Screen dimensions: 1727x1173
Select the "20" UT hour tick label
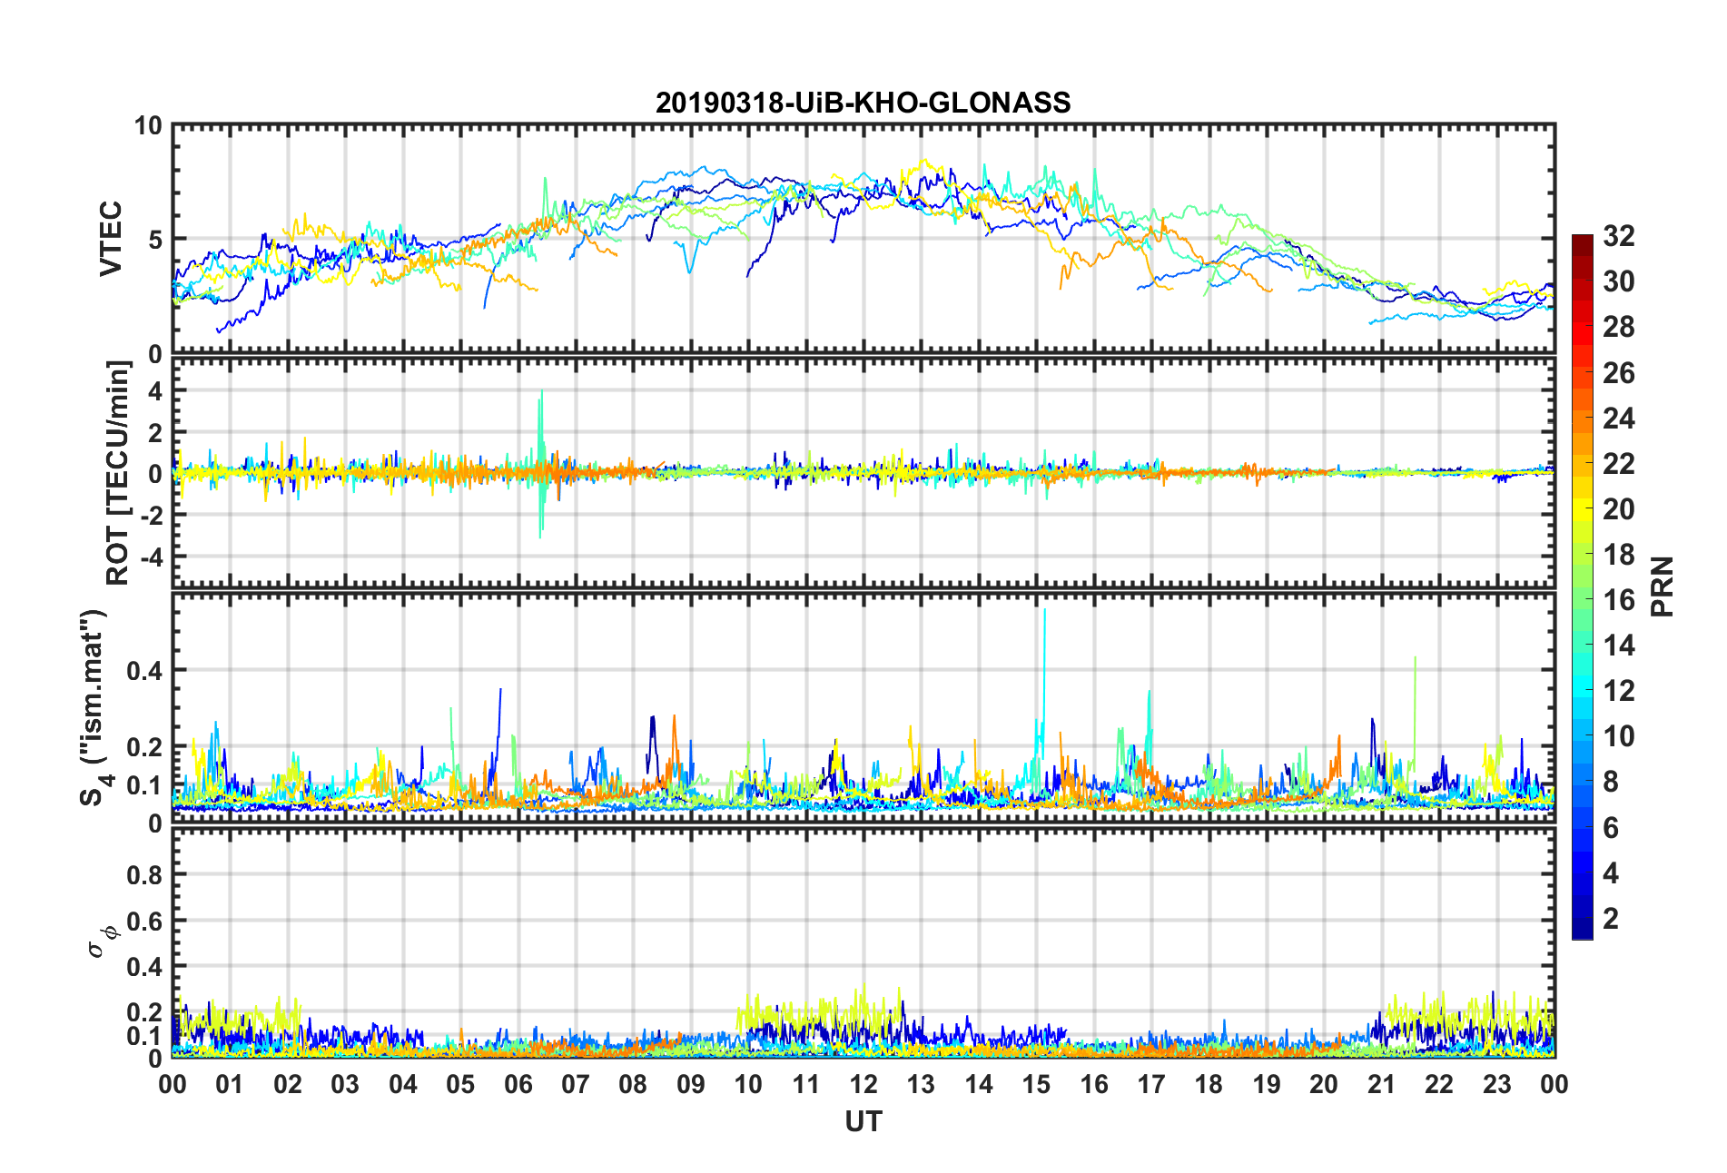tap(1324, 1084)
